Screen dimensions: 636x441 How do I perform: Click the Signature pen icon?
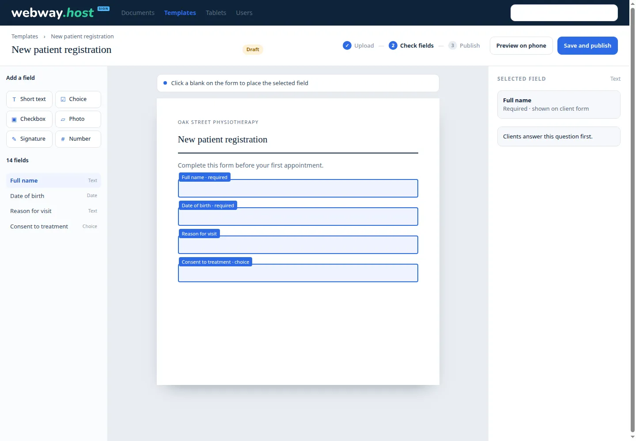click(x=14, y=139)
